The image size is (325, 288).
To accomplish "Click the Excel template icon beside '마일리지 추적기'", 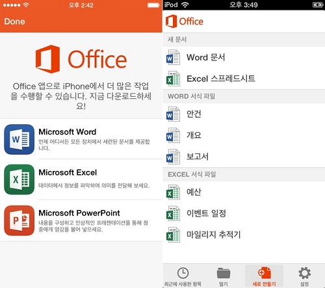I will pyautogui.click(x=173, y=235).
